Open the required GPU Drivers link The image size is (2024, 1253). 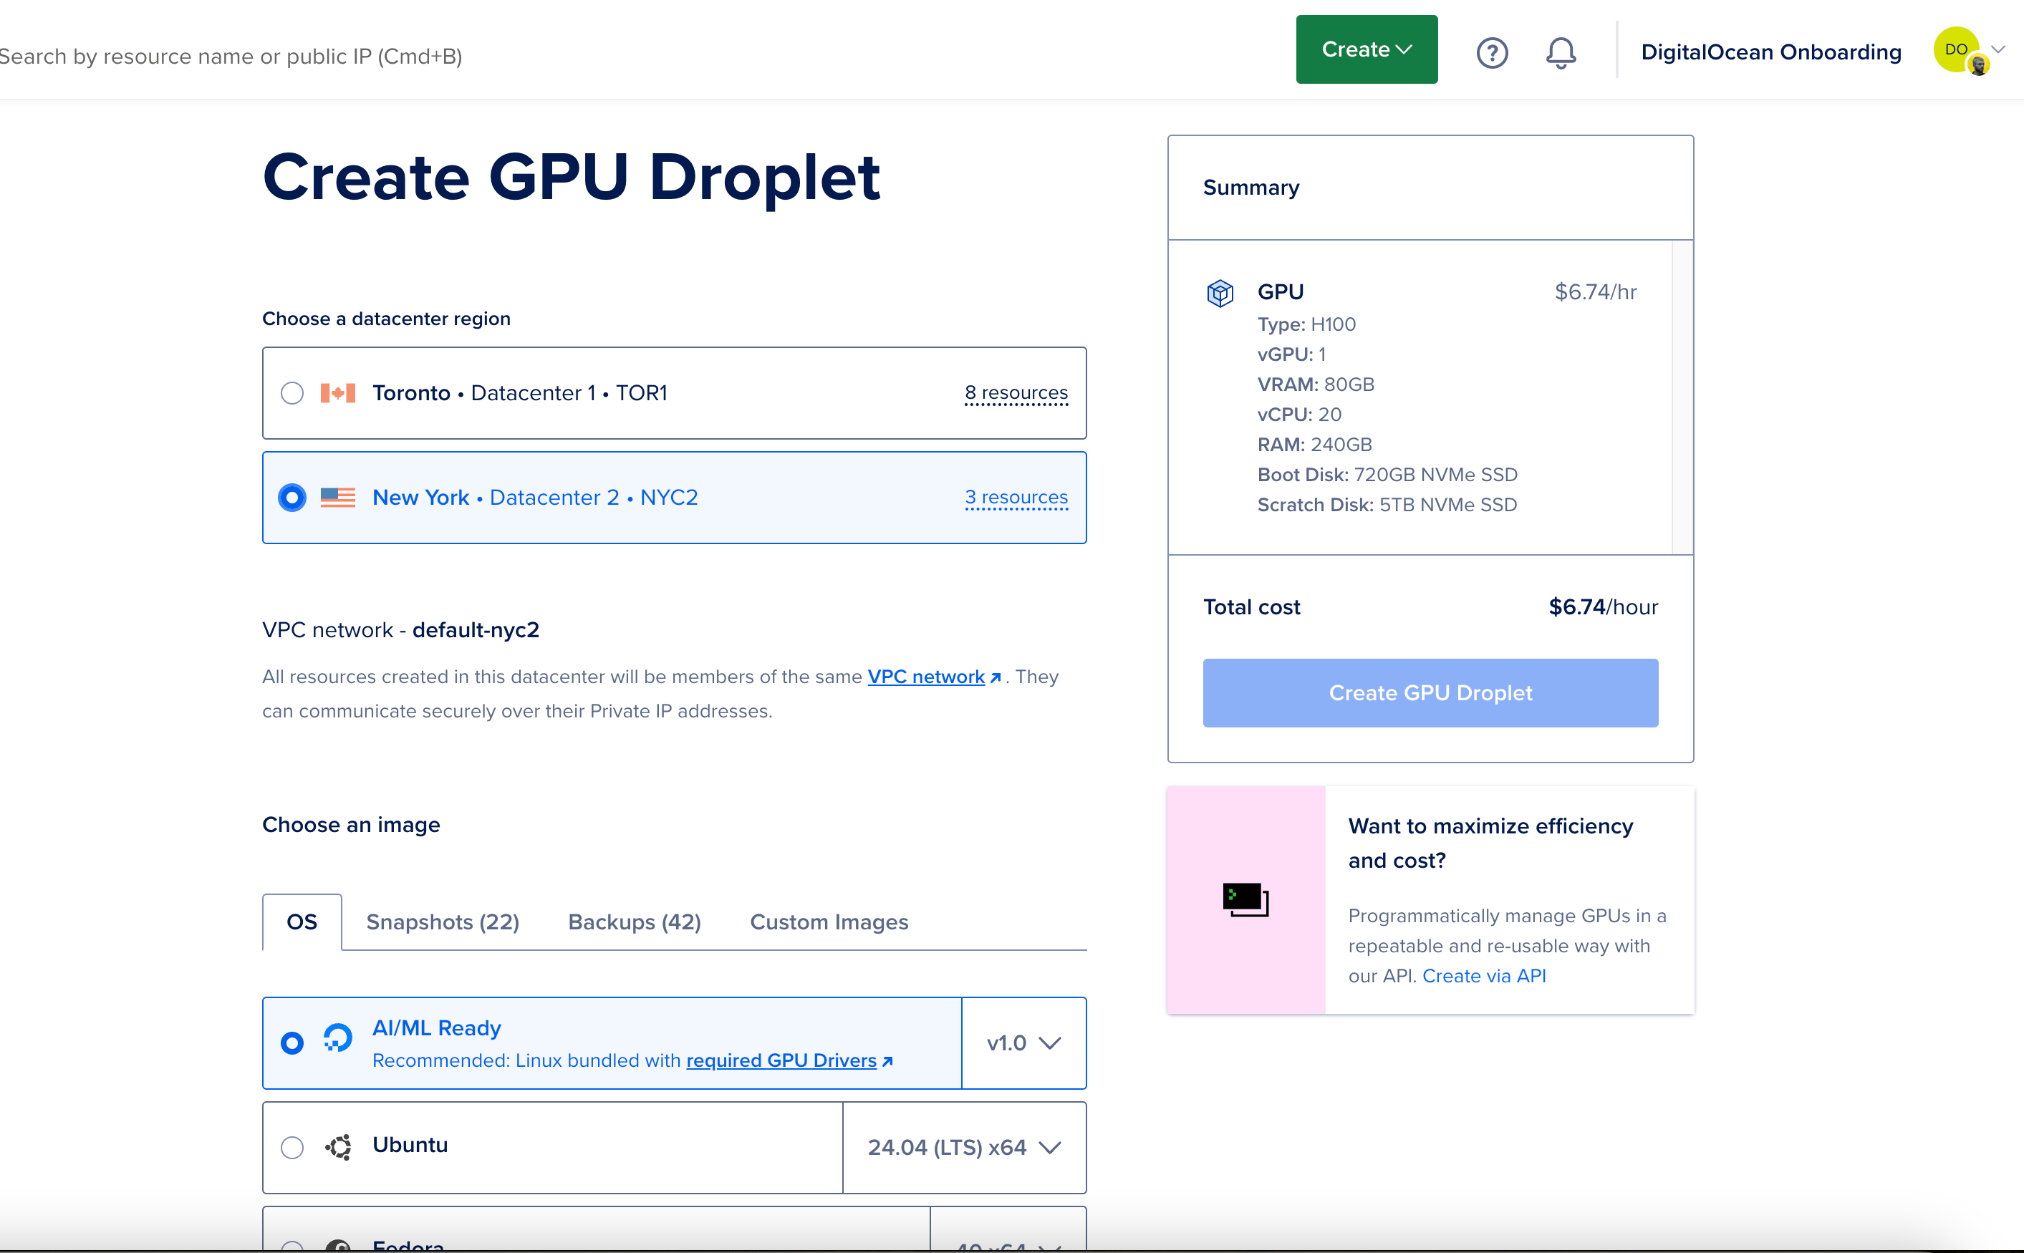coord(781,1060)
